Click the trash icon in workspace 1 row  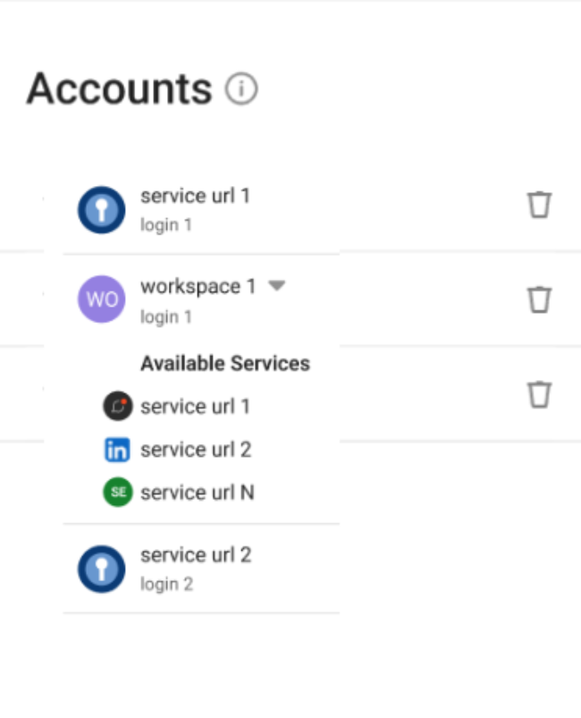coord(539,299)
